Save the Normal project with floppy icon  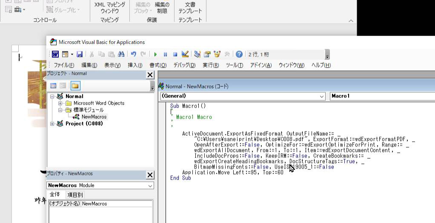coord(80,54)
